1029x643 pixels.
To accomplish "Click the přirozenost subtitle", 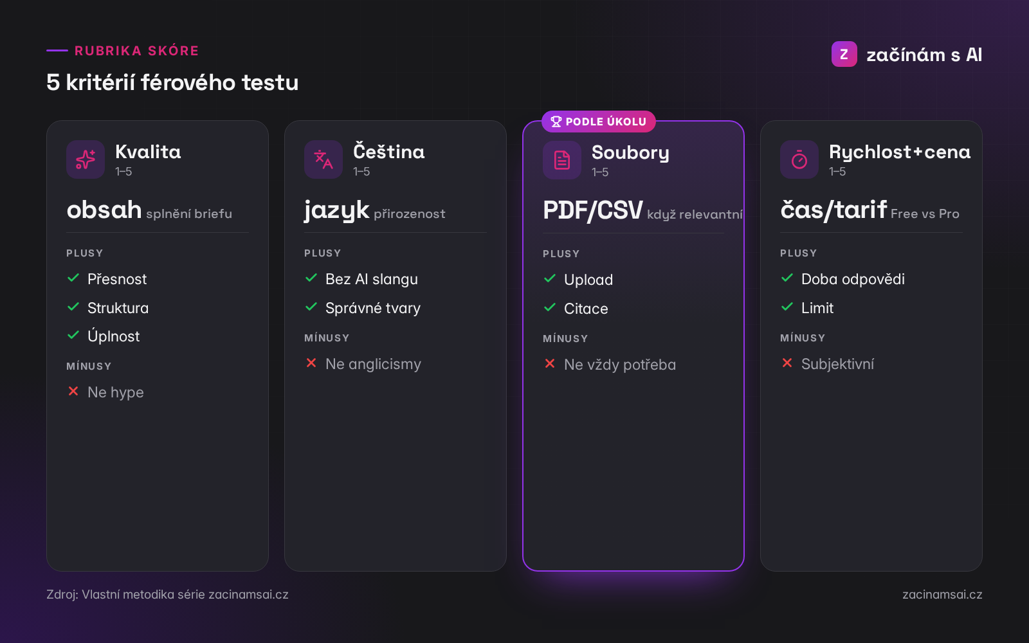I will point(409,213).
